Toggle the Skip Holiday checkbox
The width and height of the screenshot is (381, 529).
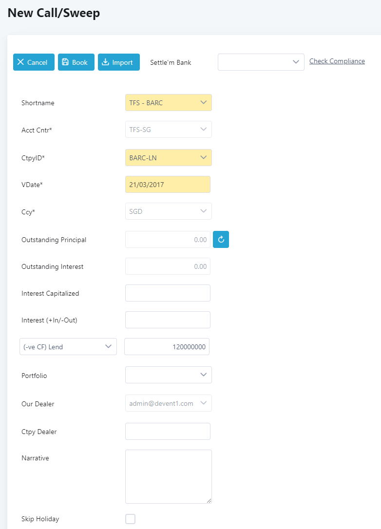[x=130, y=519]
